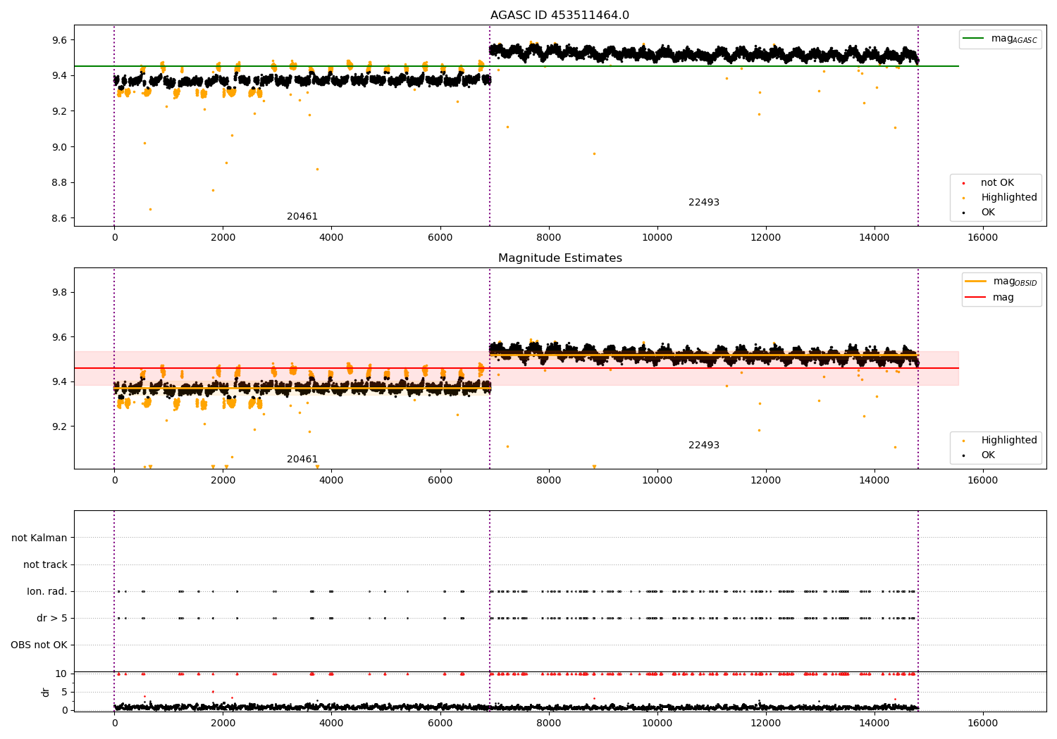
Task: Click the "20461" obsid label in Magnitude Estimates plot
Action: pyautogui.click(x=302, y=460)
